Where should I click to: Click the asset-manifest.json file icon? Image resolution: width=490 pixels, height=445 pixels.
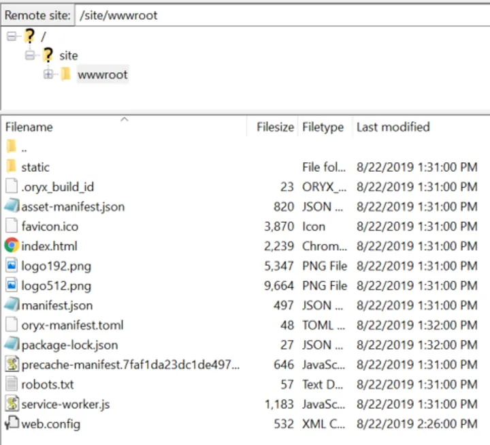(12, 206)
